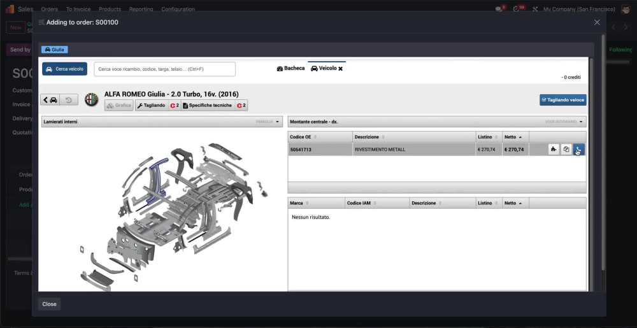The width and height of the screenshot is (637, 328).
Task: Open the To Invoice menu behind the dialog
Action: click(78, 9)
